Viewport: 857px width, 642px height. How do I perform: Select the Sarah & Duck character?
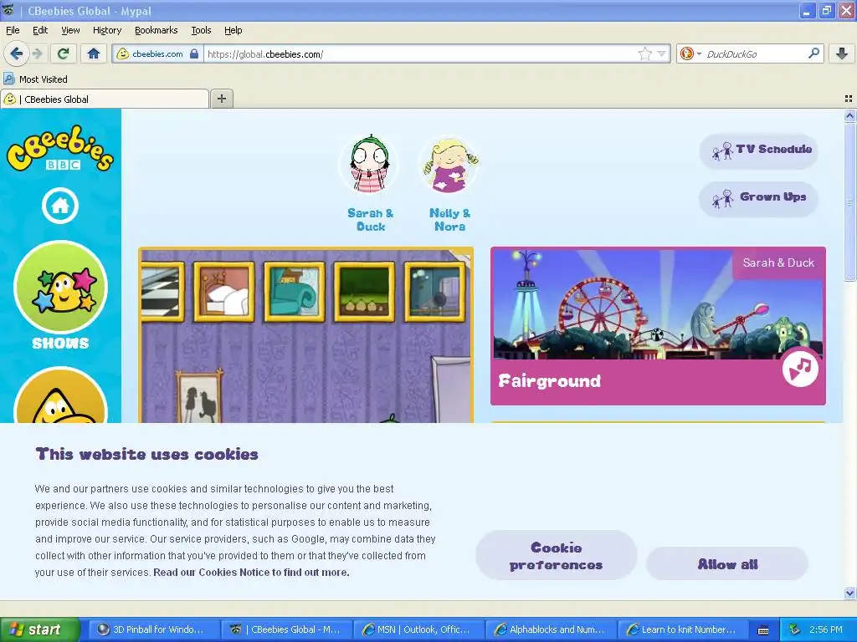(370, 183)
